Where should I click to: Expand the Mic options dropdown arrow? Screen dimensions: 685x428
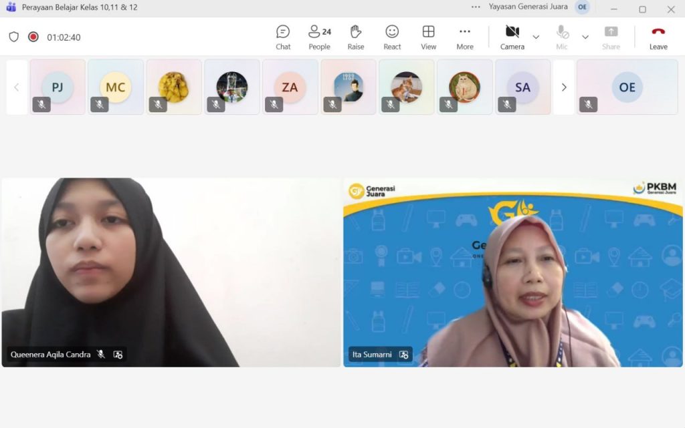coord(585,37)
